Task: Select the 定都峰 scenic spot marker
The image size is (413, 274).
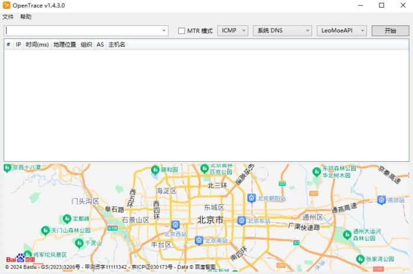Action: point(66,218)
